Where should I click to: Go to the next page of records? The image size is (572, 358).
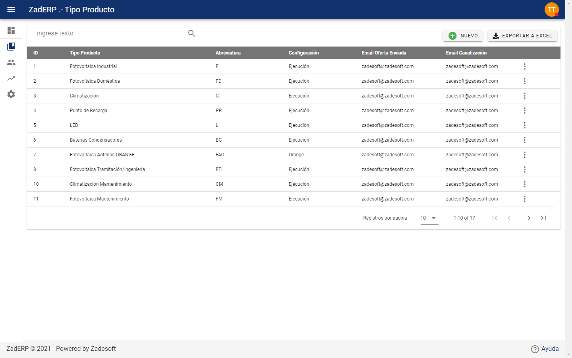pyautogui.click(x=529, y=218)
